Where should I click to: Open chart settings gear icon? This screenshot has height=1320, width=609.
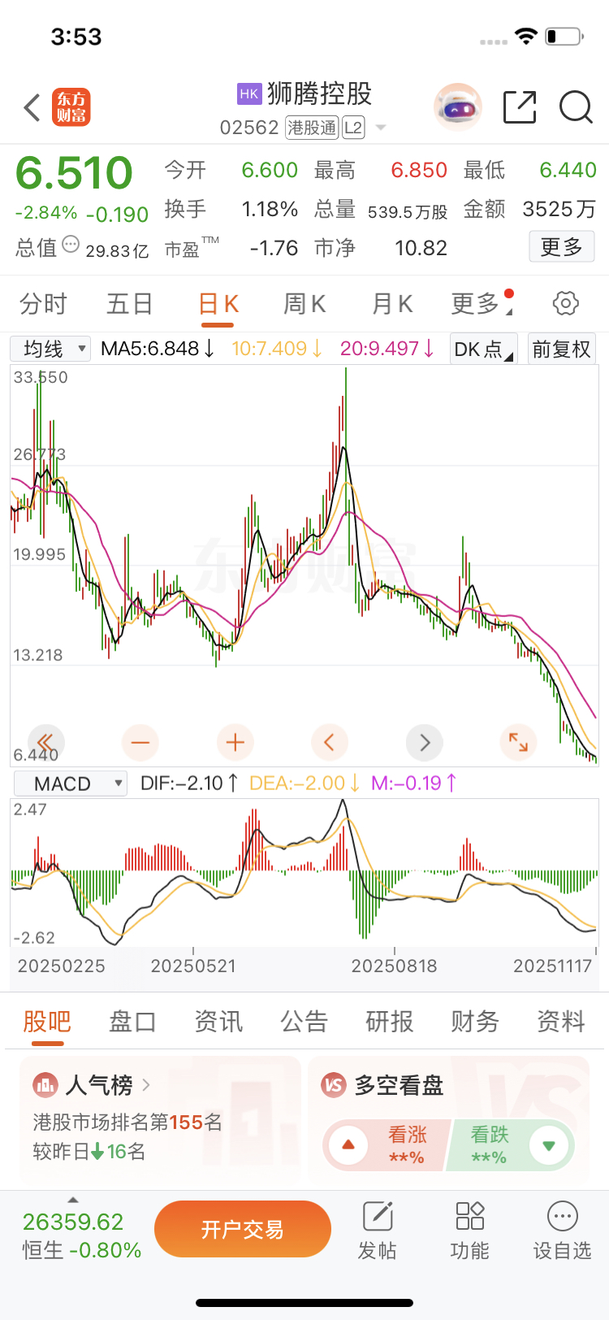tap(566, 304)
